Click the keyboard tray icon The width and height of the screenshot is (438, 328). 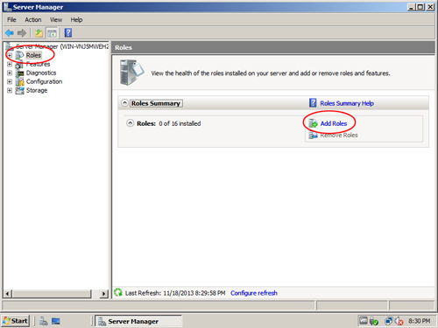(x=364, y=321)
